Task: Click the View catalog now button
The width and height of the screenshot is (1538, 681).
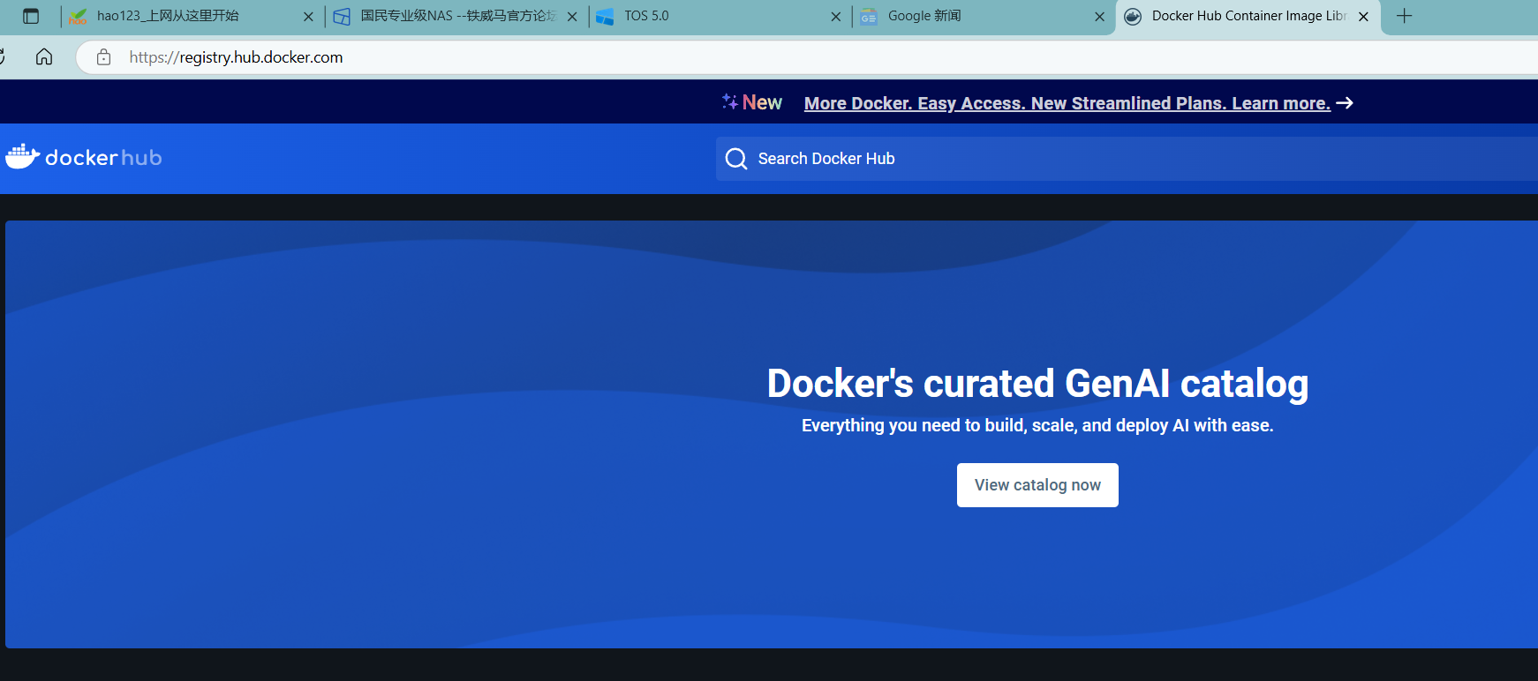Action: (x=1037, y=485)
